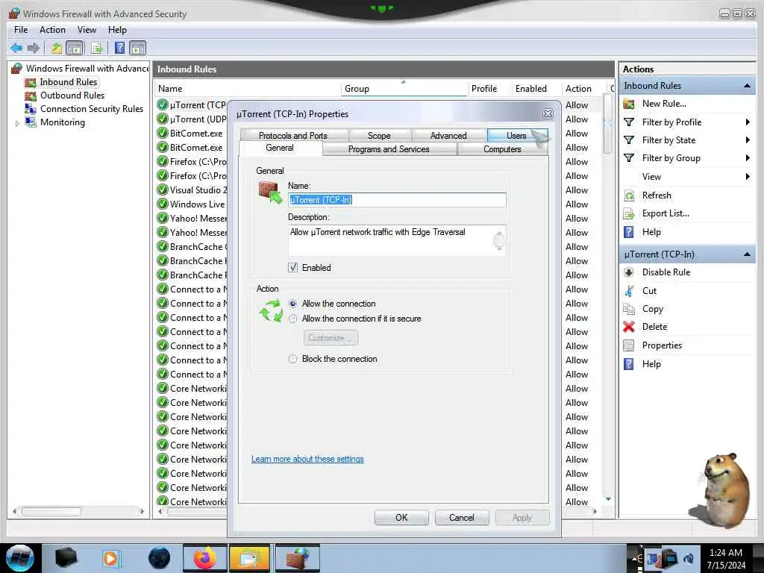764x573 pixels.
Task: Click the Outbound Rules tree icon
Action: pos(30,95)
